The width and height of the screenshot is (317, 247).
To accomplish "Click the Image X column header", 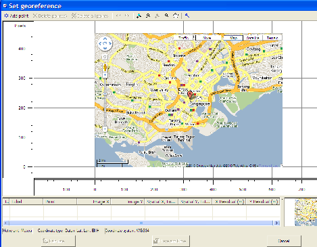I will [94, 202].
